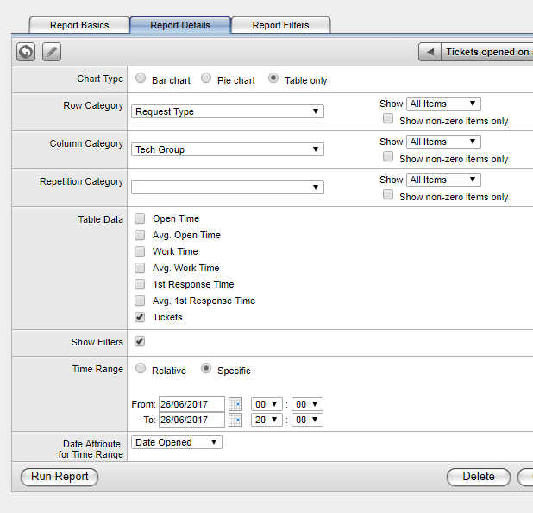Open the From minute dropdown
The width and height of the screenshot is (533, 513).
point(307,404)
